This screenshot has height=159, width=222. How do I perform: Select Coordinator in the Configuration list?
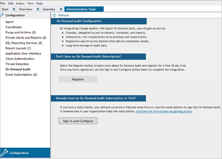pos(14,27)
